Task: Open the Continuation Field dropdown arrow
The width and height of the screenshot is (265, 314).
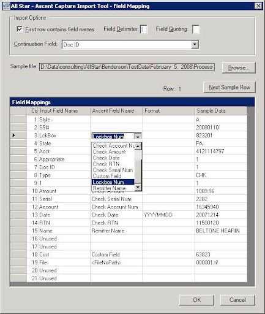Action: [195, 44]
